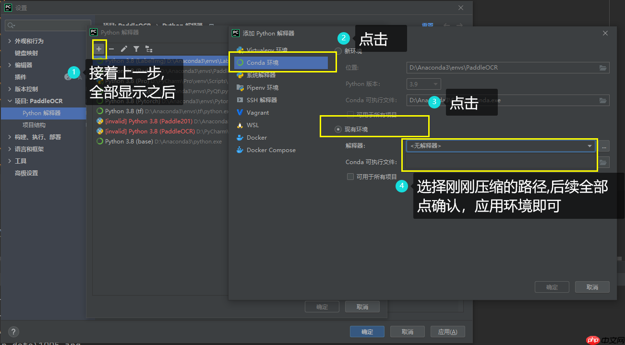Viewport: 625px width, 345px height.
Task: Click the browse icon beside 位置 path field
Action: (x=603, y=68)
